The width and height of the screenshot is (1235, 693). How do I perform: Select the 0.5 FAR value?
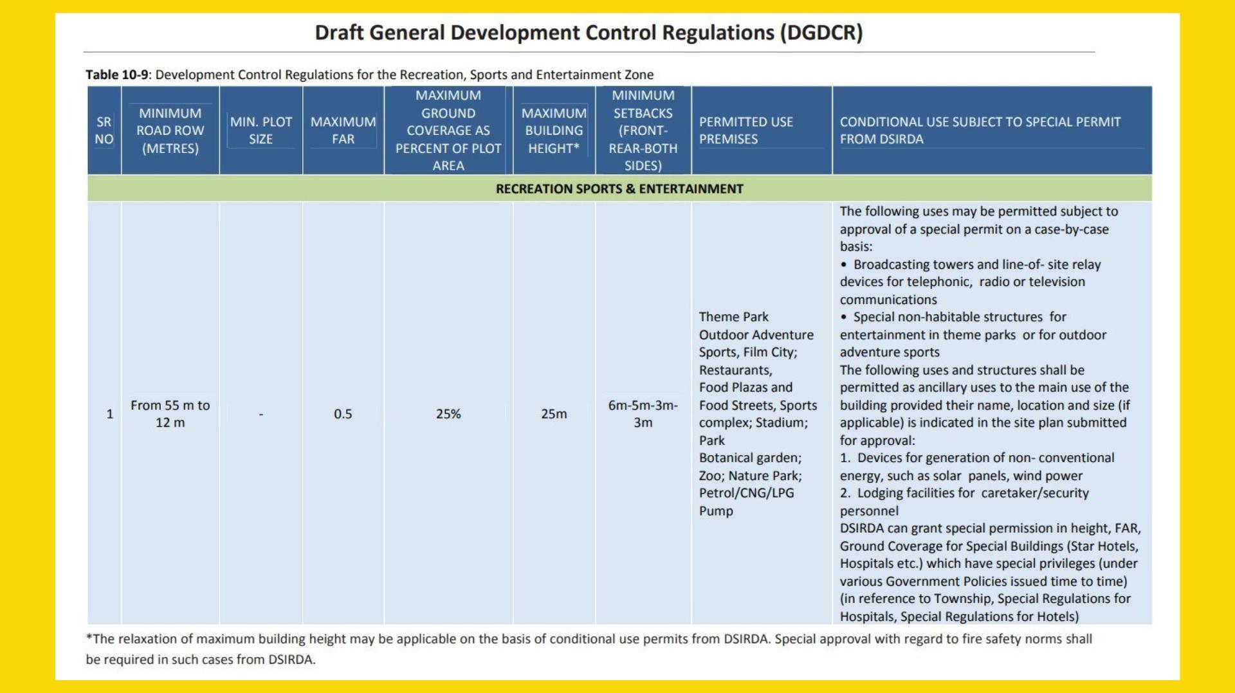[x=343, y=414]
